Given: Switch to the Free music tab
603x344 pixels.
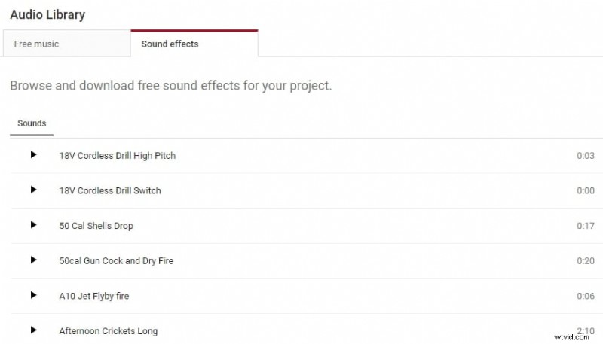Looking at the screenshot, I should [36, 44].
